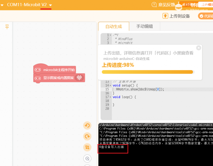Collapse code fold arrow at line 1
This screenshot has width=213, height=166.
[x=110, y=35]
